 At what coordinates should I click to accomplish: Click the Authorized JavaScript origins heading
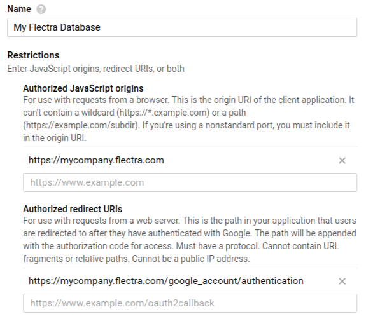83,88
